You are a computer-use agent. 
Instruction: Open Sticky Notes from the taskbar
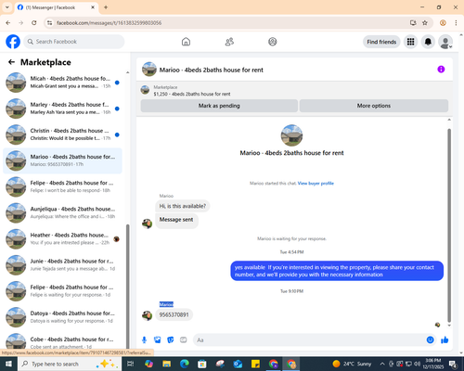255,364
